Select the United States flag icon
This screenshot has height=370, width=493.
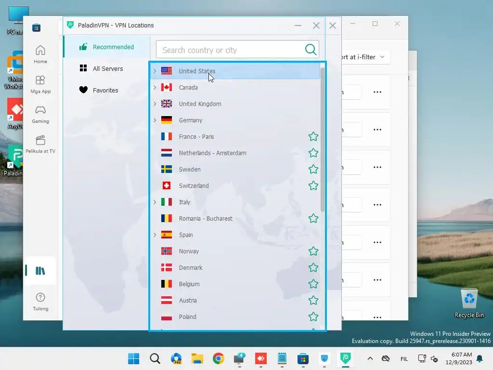click(167, 71)
